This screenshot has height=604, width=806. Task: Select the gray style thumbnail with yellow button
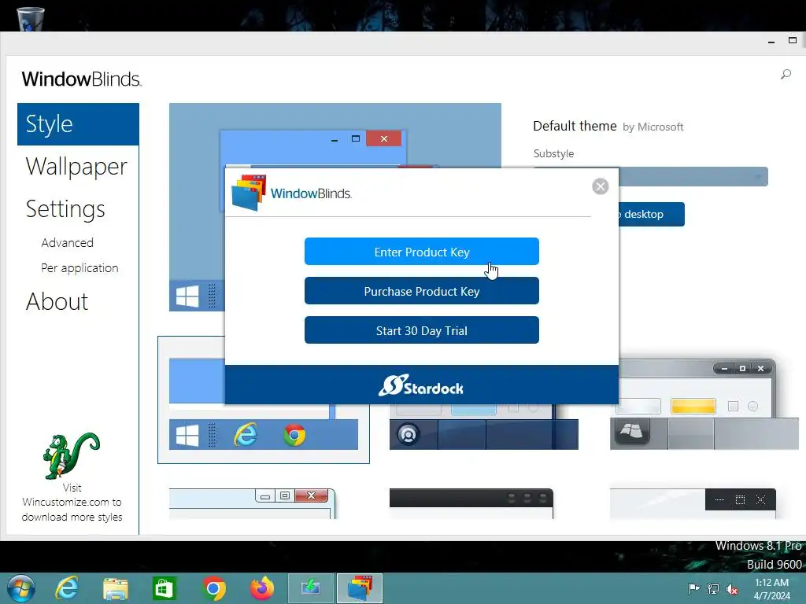point(704,405)
